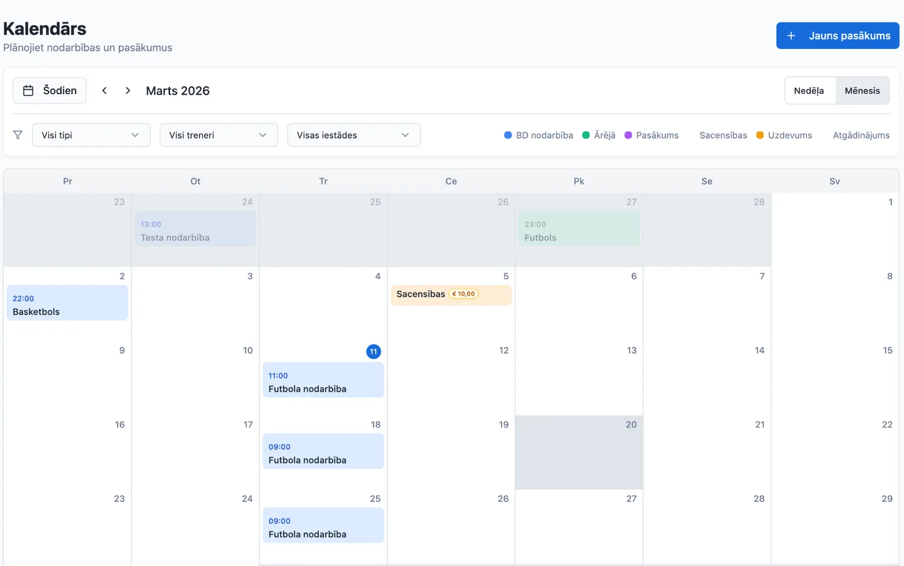Click the orange Uzdevums legend dot
Screen dimensions: 904x566
(x=760, y=135)
